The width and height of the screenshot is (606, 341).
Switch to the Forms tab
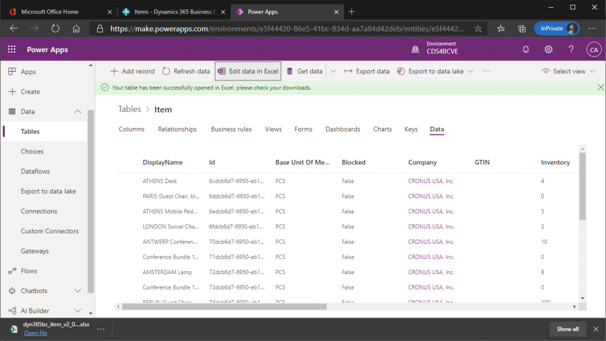[x=304, y=129]
